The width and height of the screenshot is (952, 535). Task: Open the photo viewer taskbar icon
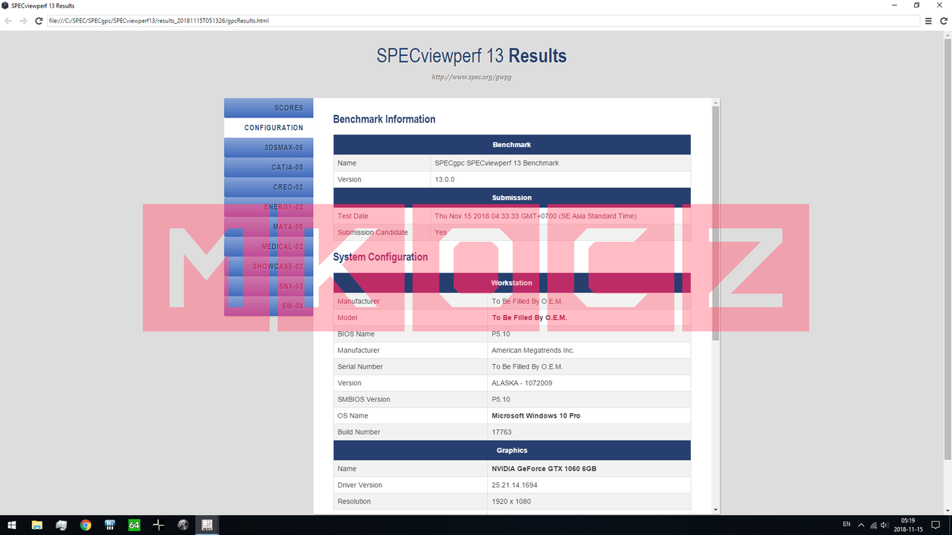point(61,525)
